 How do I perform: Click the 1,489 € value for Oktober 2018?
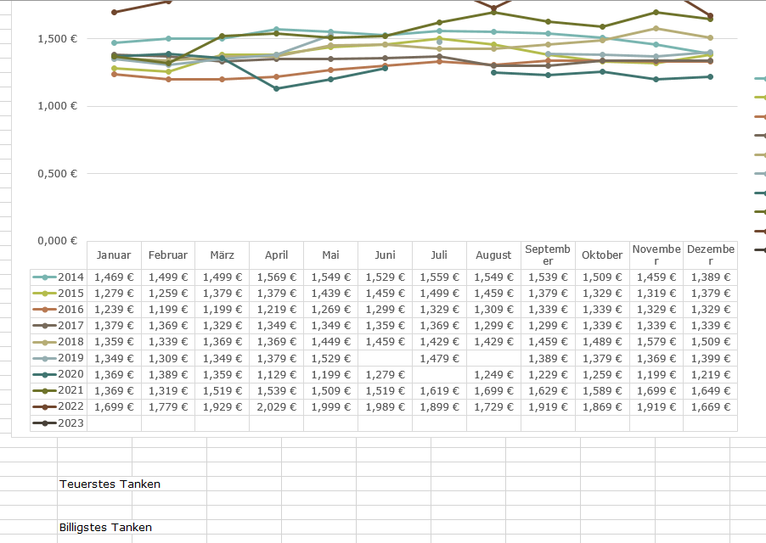(x=602, y=342)
